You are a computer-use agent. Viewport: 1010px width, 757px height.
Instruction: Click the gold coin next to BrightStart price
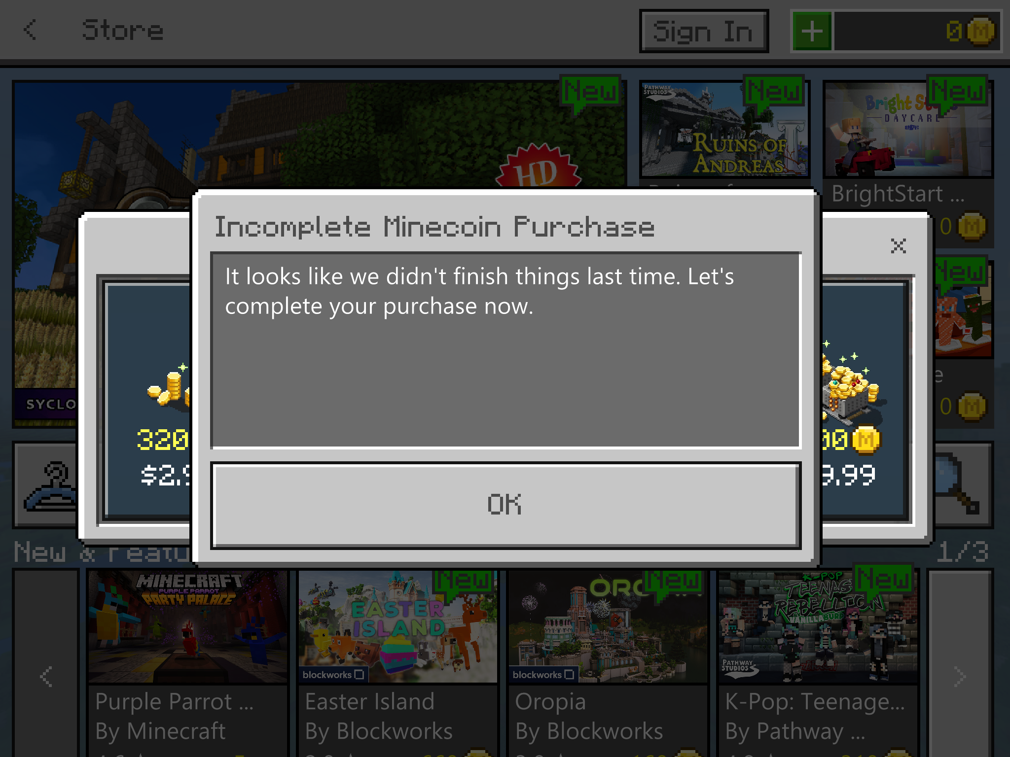[x=972, y=226]
